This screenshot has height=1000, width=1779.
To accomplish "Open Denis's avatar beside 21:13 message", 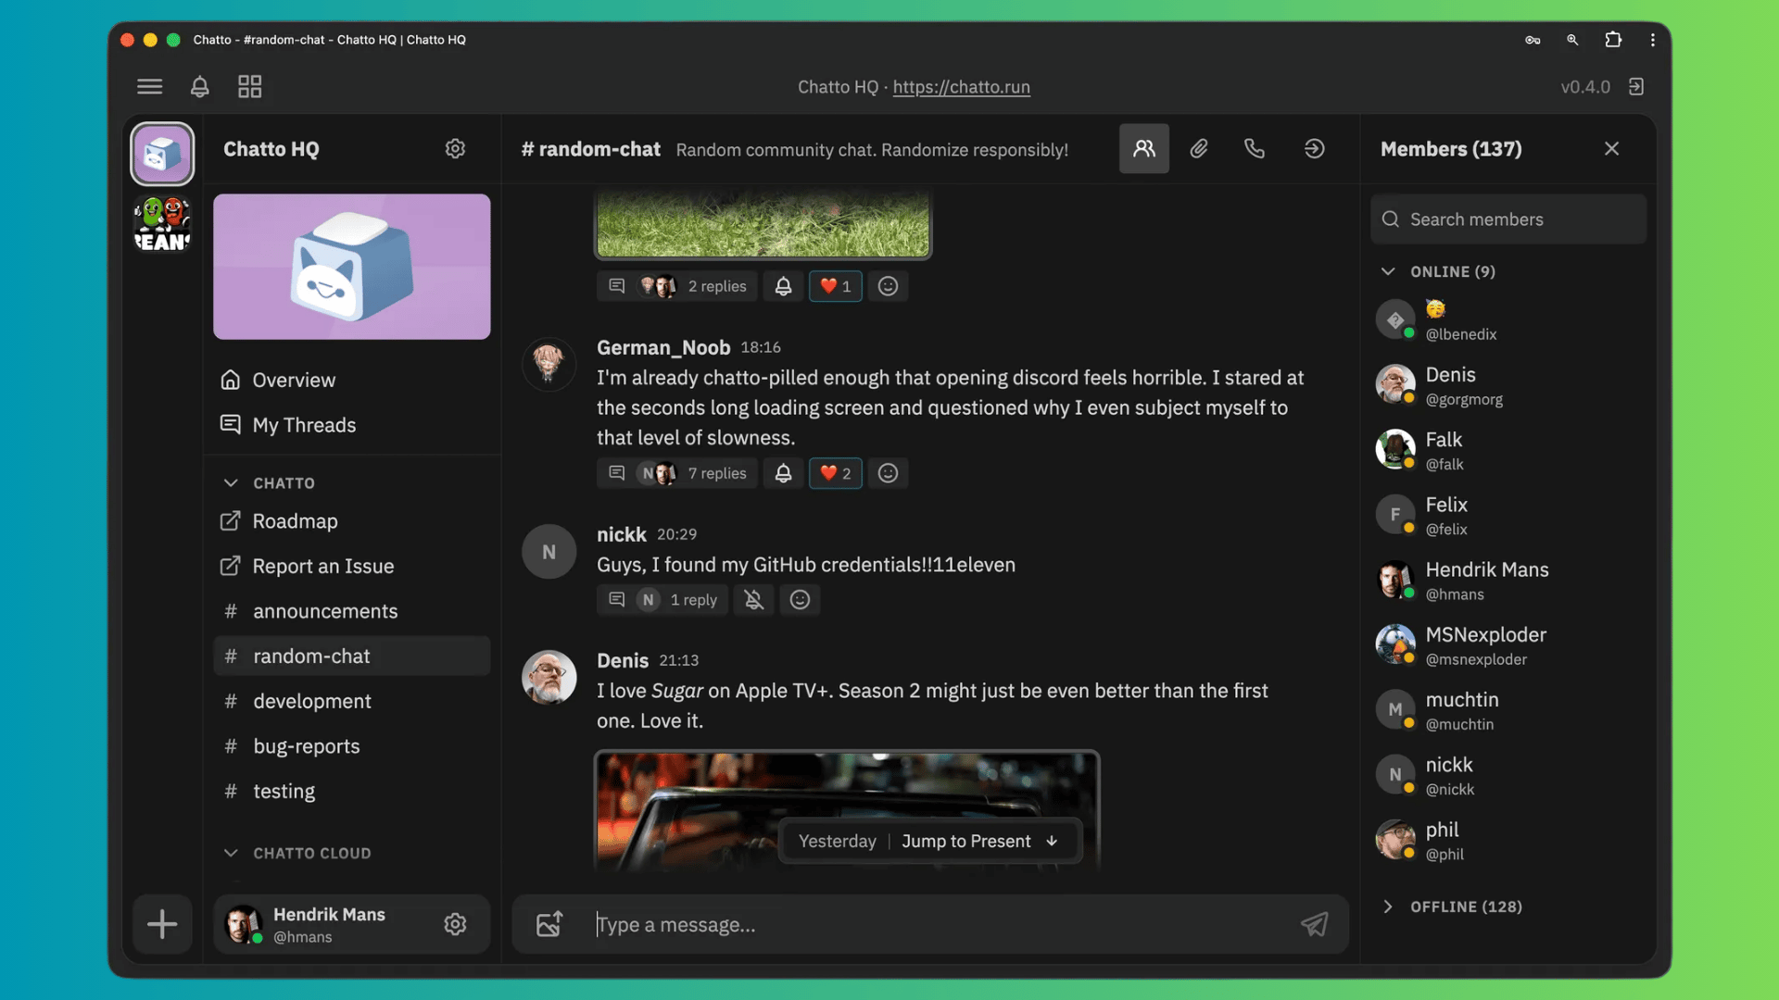I will [549, 677].
